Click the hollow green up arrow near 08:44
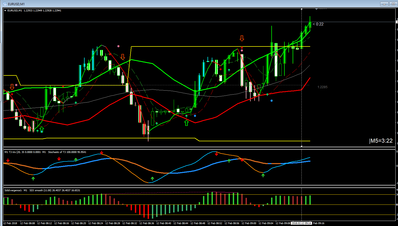 (x=186, y=123)
